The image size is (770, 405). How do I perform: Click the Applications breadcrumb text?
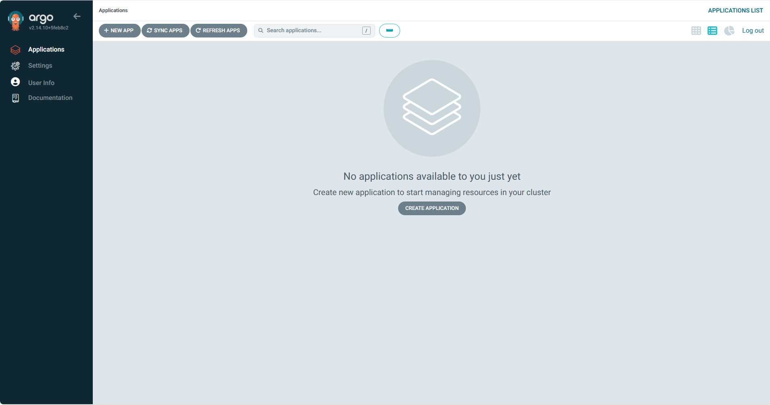tap(113, 10)
